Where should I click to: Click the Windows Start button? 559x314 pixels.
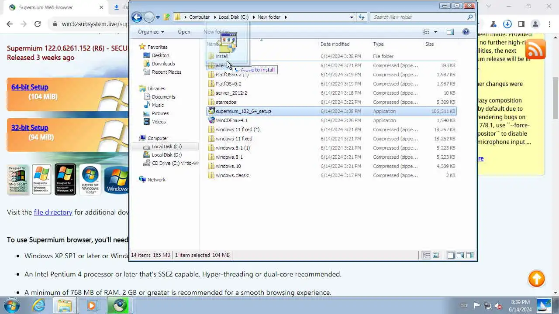[11, 305]
